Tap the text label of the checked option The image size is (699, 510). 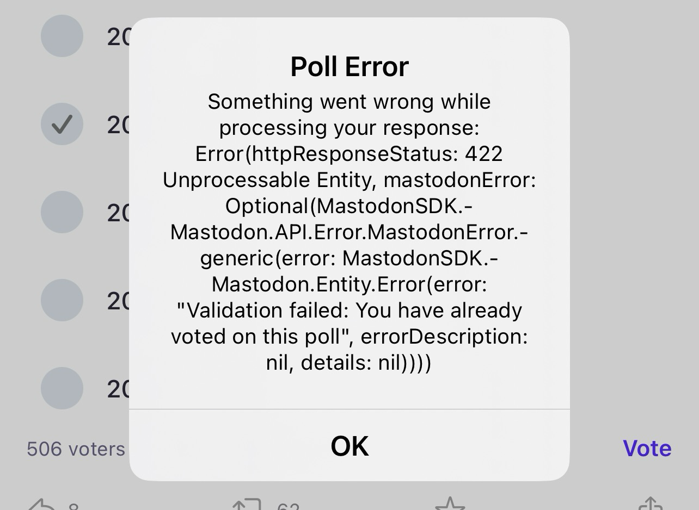point(118,125)
